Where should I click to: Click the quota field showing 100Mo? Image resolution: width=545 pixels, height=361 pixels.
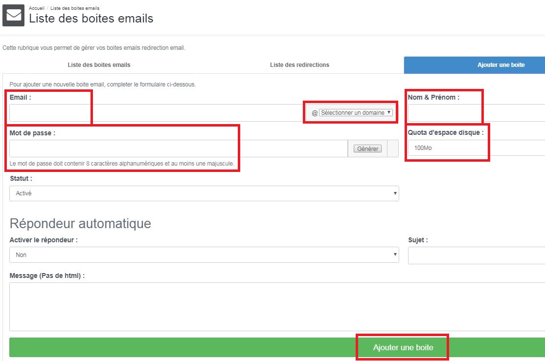tap(477, 148)
